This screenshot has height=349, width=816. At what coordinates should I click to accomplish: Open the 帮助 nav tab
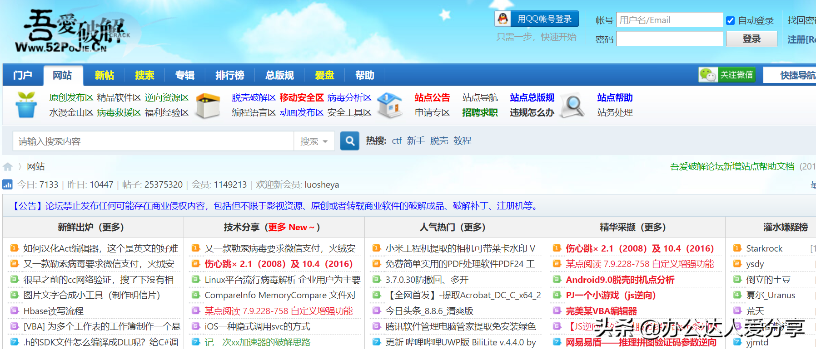(365, 75)
